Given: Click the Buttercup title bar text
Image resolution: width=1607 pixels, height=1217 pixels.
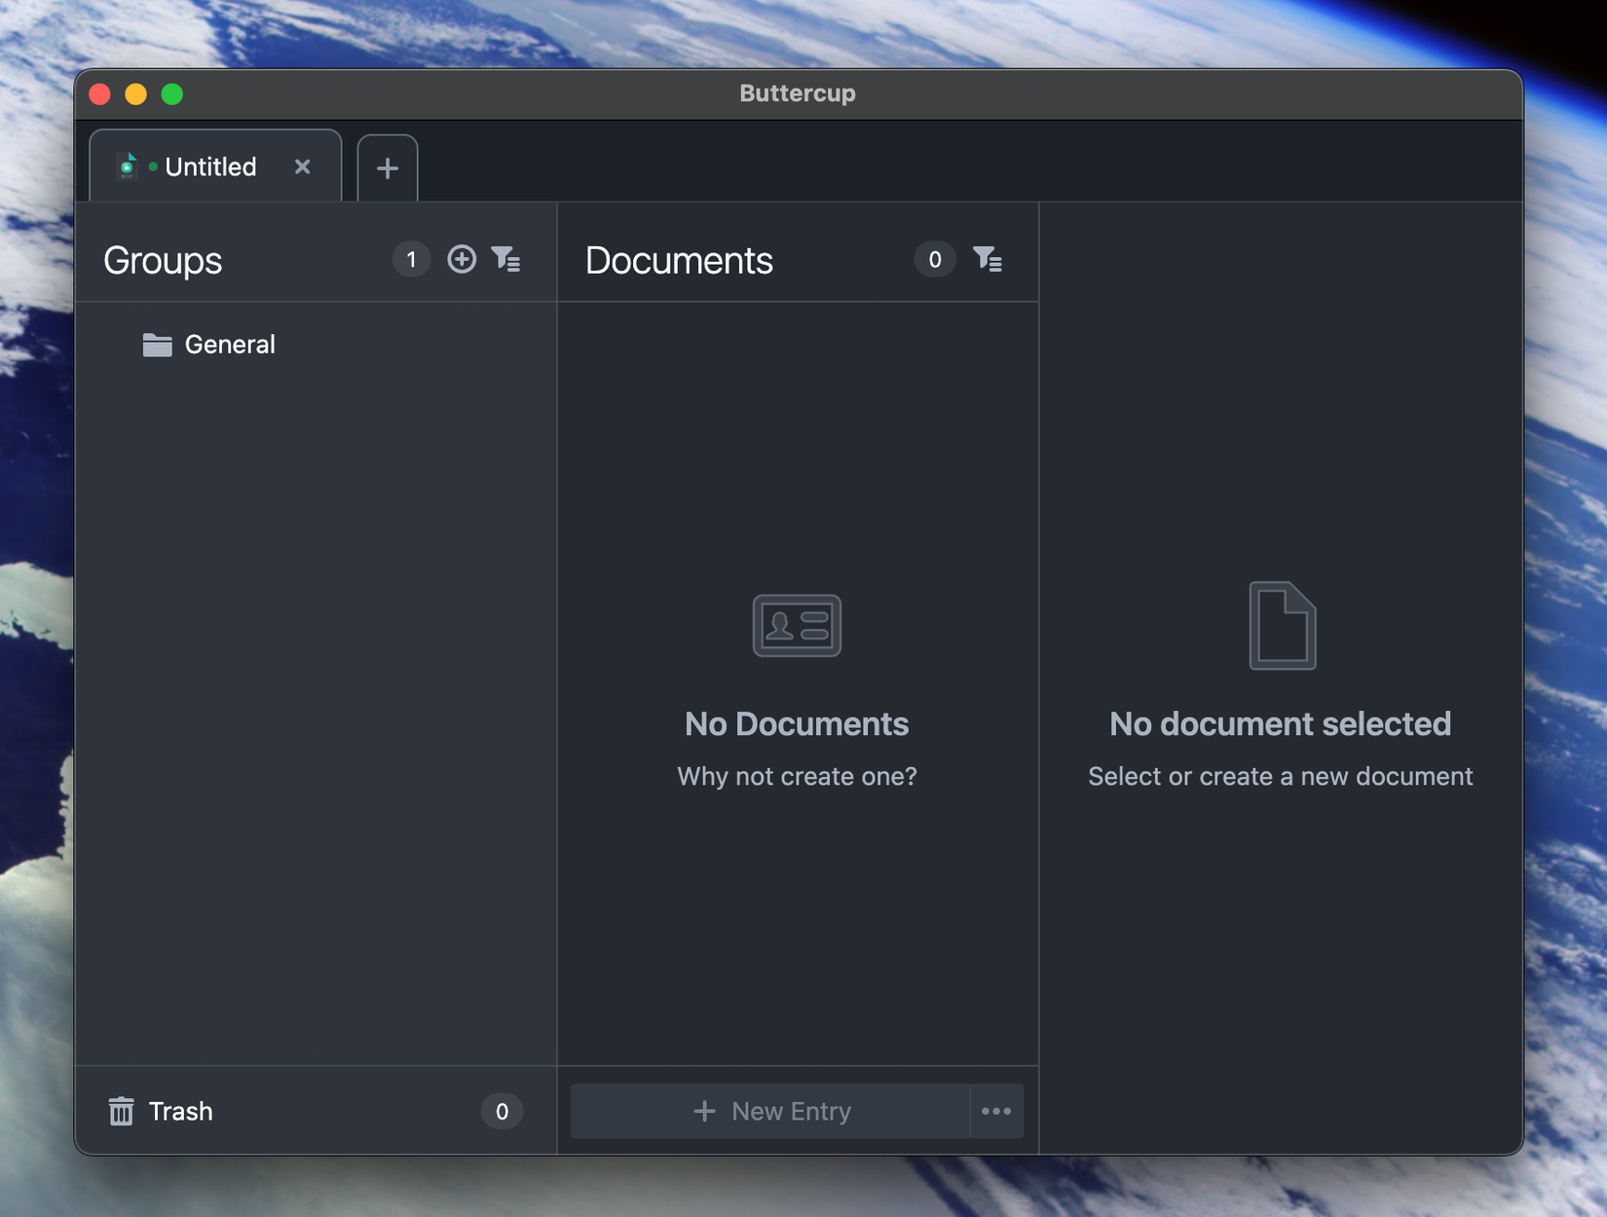Looking at the screenshot, I should 797,93.
